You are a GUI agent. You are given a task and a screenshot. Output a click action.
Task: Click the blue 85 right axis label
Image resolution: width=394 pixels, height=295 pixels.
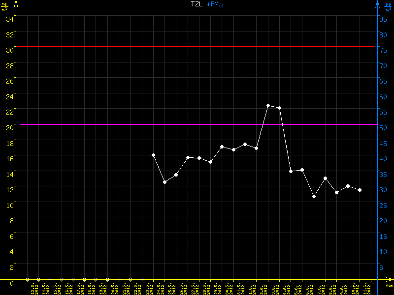(x=382, y=19)
